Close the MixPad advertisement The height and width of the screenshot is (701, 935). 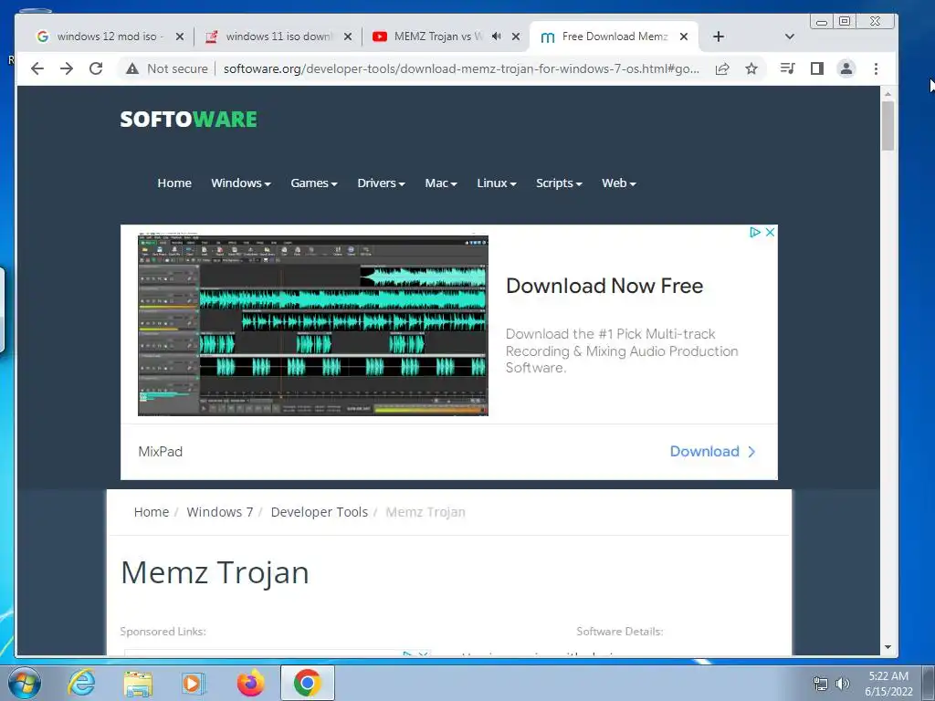click(770, 233)
